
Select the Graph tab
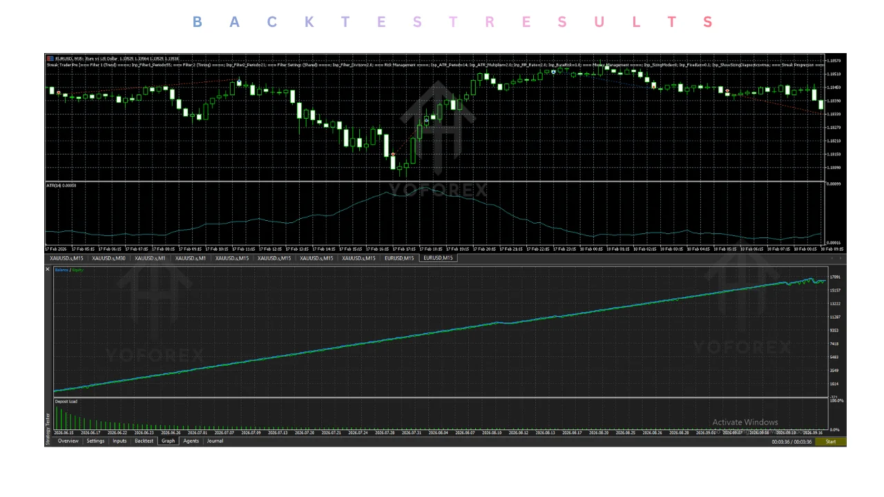click(168, 441)
